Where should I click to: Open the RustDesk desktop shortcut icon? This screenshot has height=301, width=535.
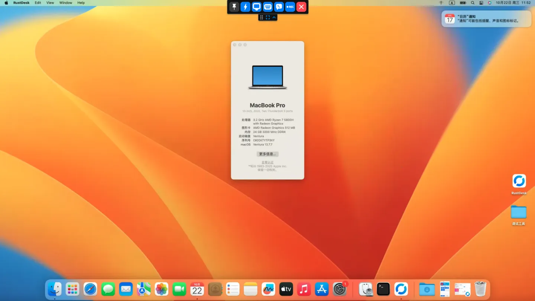519,181
